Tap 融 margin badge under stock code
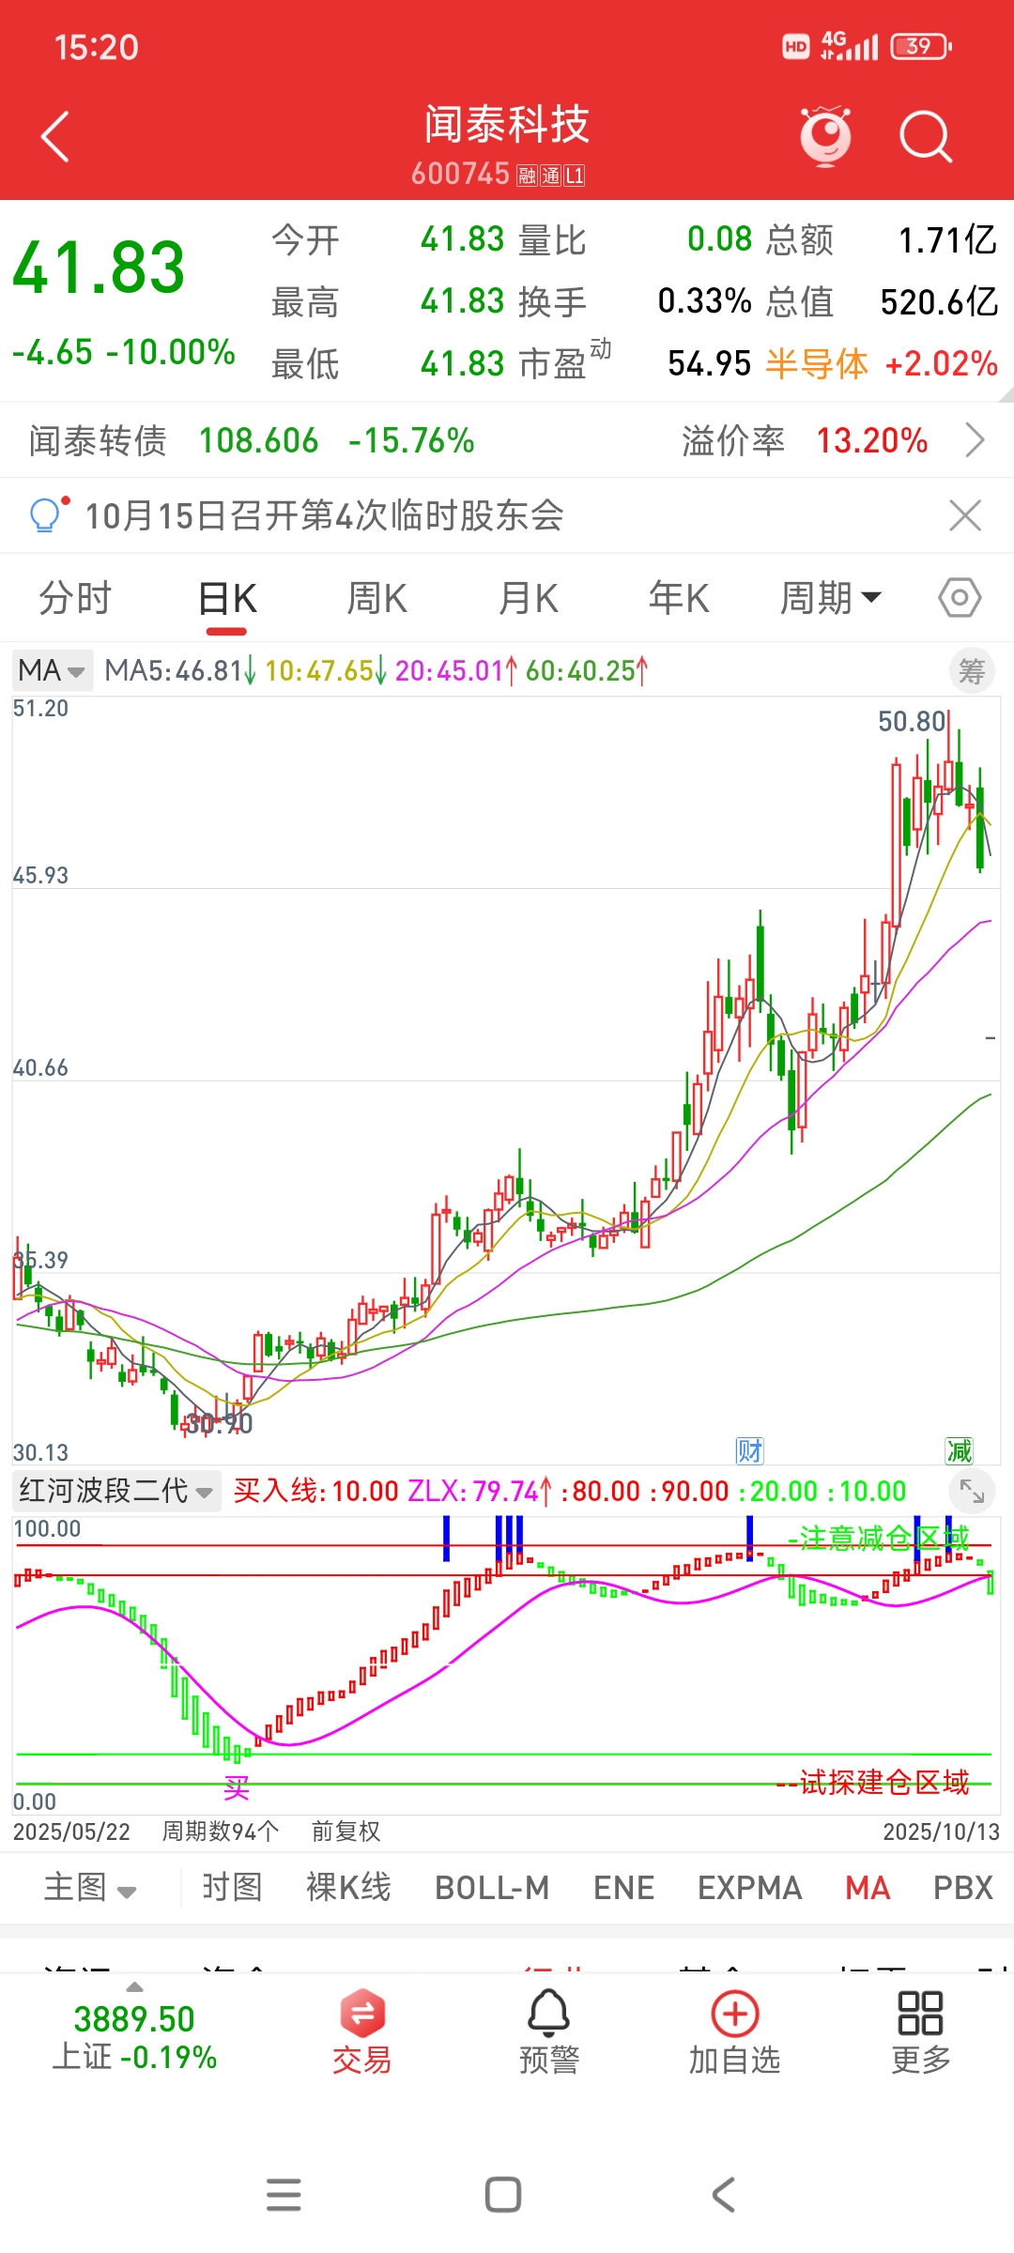Screen dimensions: 1014x2253 [x=527, y=176]
